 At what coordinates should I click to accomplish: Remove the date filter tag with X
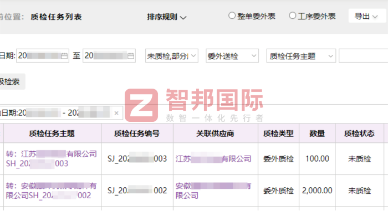(116, 114)
